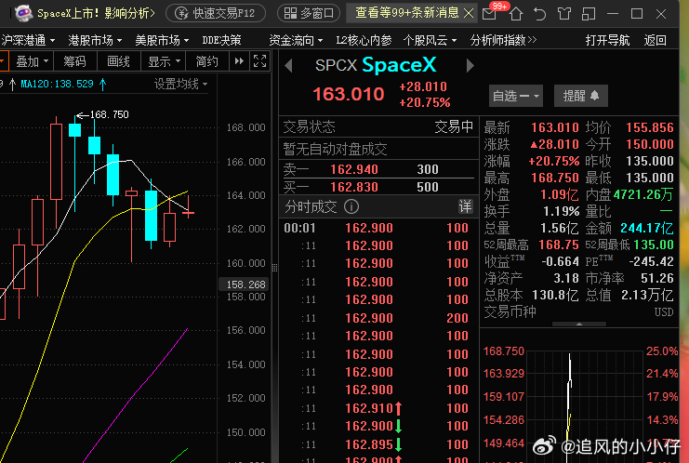The height and width of the screenshot is (463, 689).
Task: Expand the 沪深港通 menu
Action: [x=28, y=40]
